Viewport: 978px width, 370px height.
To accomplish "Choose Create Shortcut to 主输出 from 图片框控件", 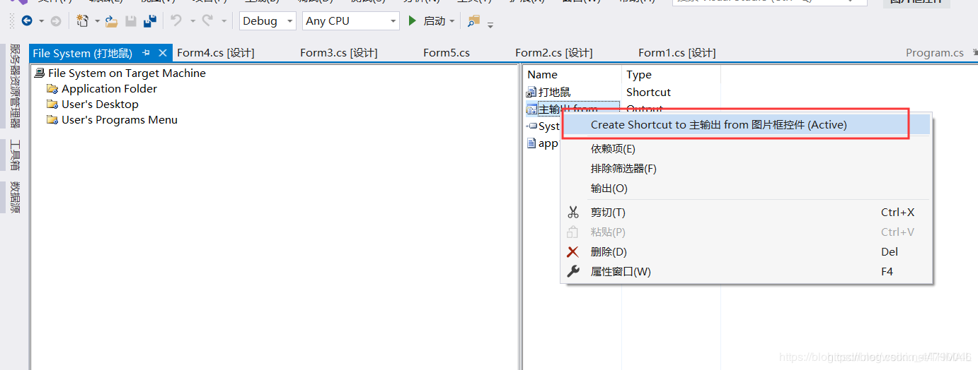I will pyautogui.click(x=746, y=125).
